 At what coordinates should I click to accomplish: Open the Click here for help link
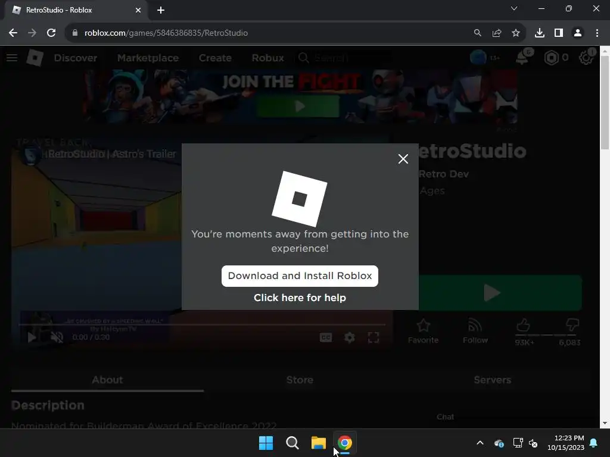coord(300,298)
